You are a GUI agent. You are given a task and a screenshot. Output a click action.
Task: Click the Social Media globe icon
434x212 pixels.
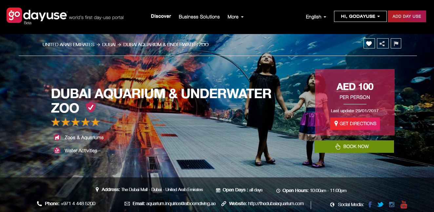[332, 205]
